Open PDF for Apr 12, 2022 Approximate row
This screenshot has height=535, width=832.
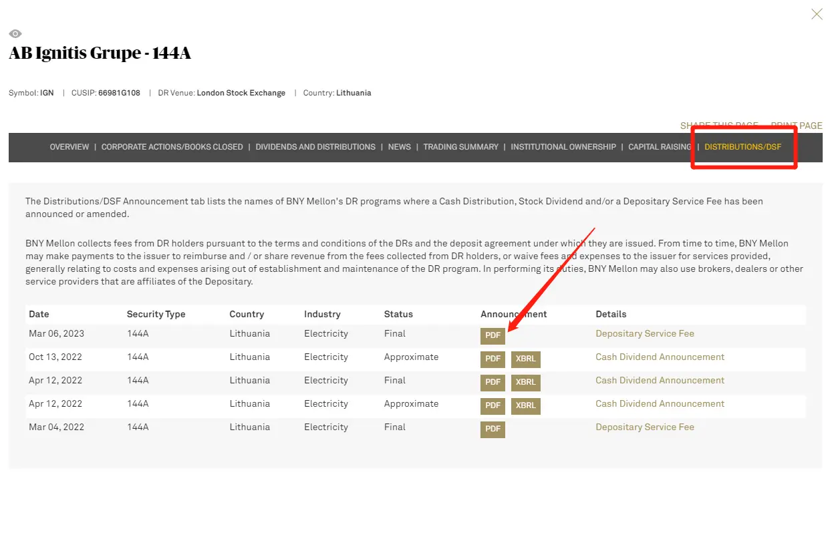click(x=493, y=406)
